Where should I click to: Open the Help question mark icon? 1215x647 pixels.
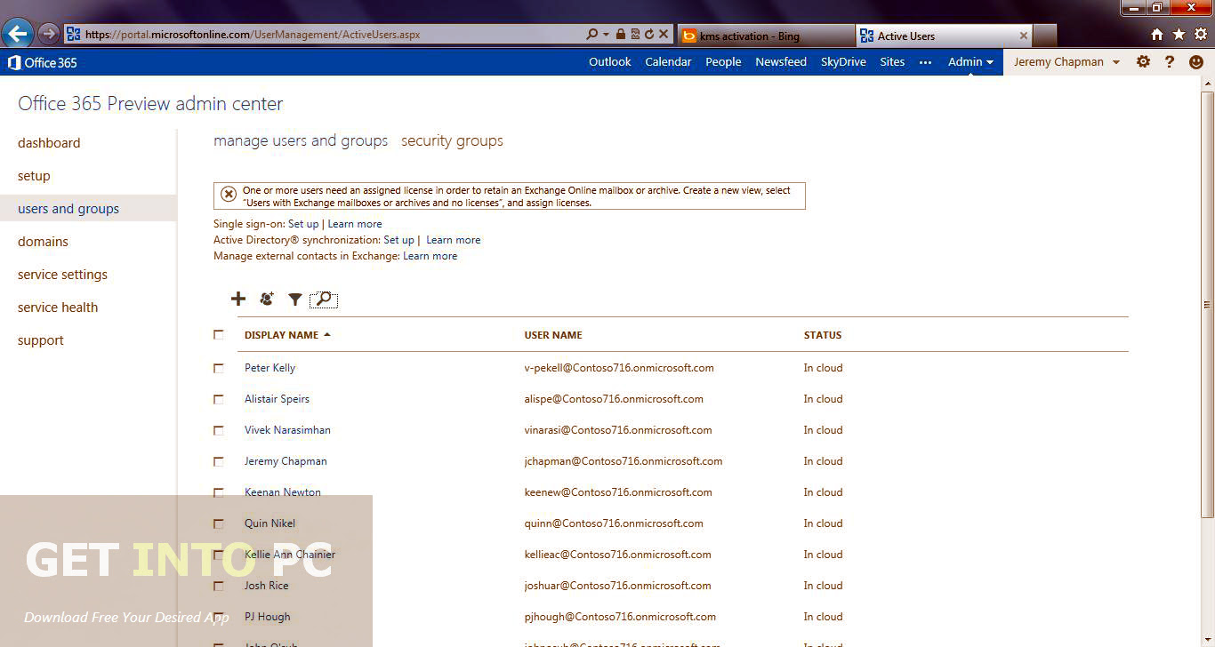pyautogui.click(x=1170, y=62)
